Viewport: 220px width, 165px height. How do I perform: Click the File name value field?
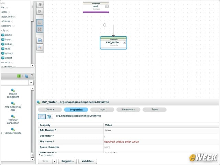[x=161, y=142]
